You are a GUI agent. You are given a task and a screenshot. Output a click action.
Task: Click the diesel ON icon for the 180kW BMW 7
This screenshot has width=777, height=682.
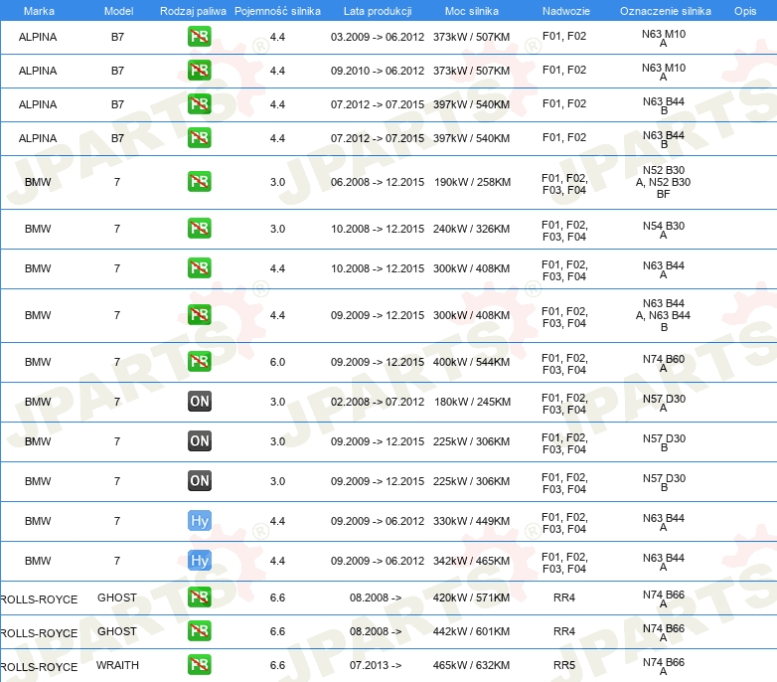pos(200,402)
